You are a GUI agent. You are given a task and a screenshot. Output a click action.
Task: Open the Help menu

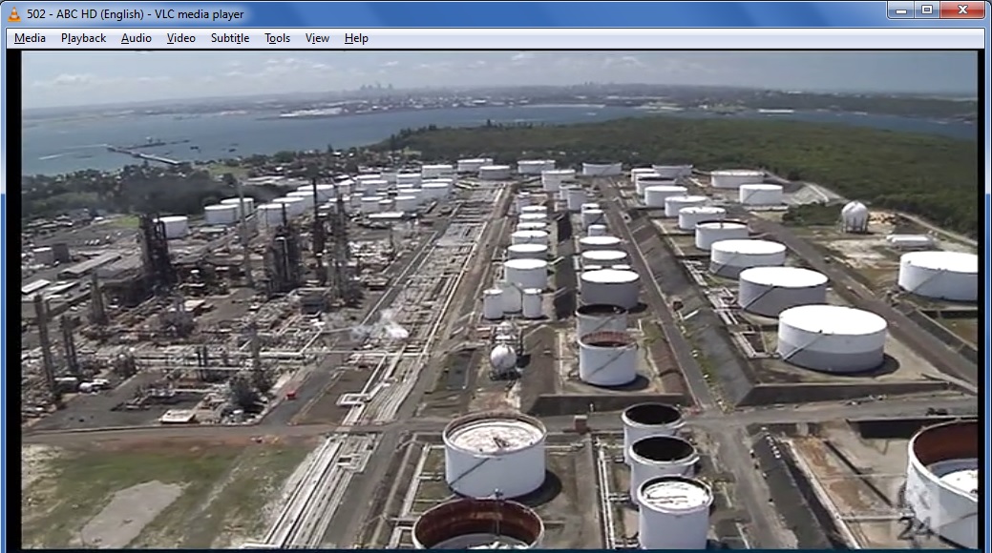[x=356, y=38]
